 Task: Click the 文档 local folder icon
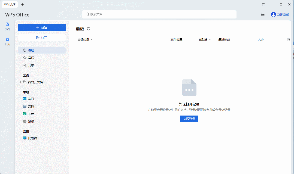click(25, 106)
